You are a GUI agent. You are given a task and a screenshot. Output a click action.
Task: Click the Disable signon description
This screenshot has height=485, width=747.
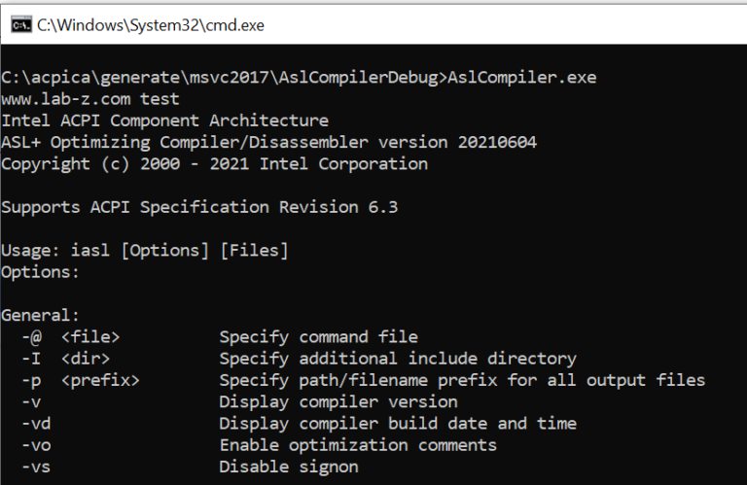point(289,467)
